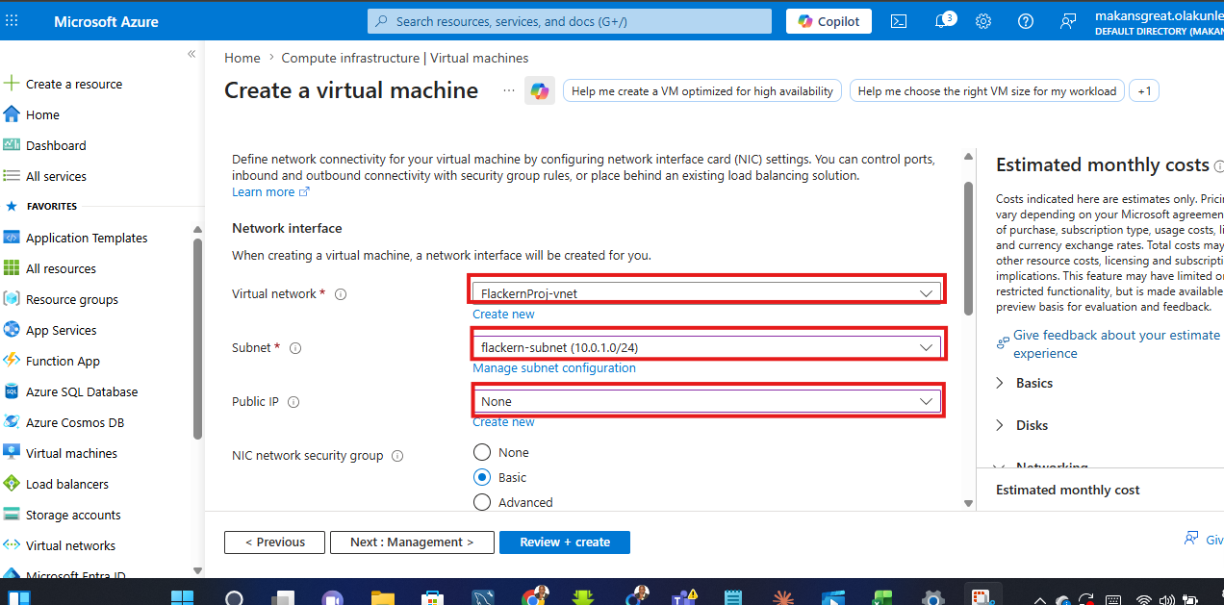This screenshot has height=605, width=1224.
Task: Open the Subnet dropdown flackern-subnet
Action: click(707, 346)
